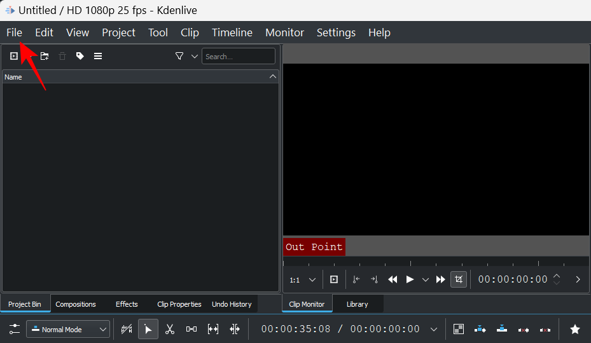591x343 pixels.
Task: Click the Rewind button in the monitor
Action: 393,279
